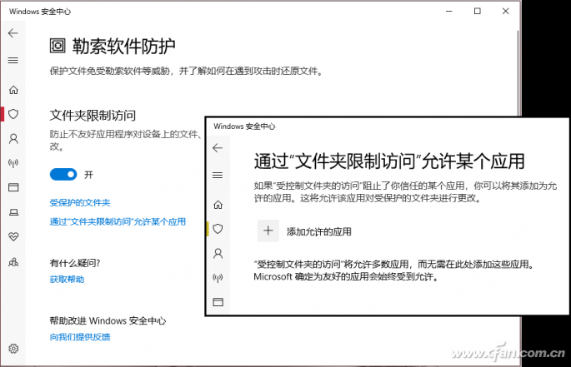The width and height of the screenshot is (571, 367).
Task: Open account protection person icon in main sidebar
Action: click(13, 139)
